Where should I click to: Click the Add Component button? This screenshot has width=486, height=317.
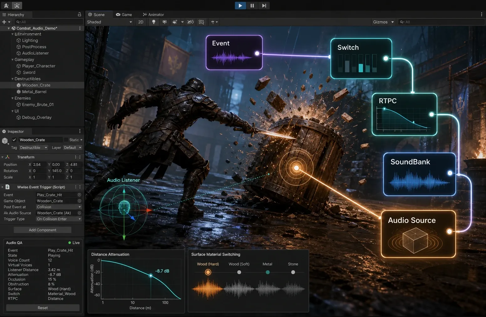point(43,230)
